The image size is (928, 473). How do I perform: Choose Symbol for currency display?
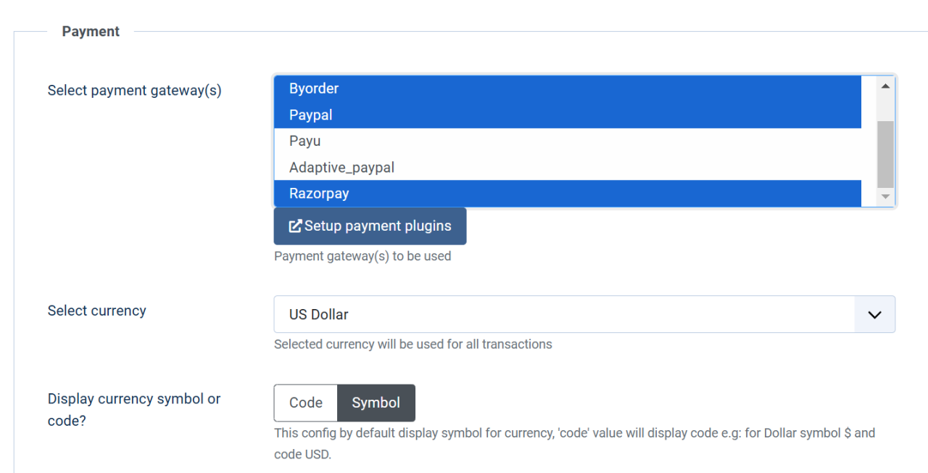376,403
